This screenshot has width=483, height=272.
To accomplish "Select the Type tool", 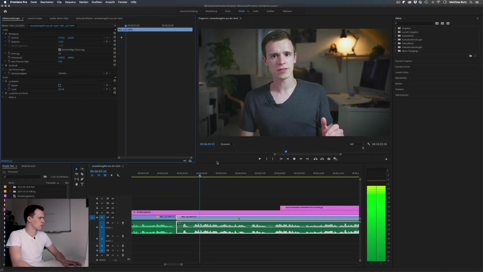I will click(82, 184).
